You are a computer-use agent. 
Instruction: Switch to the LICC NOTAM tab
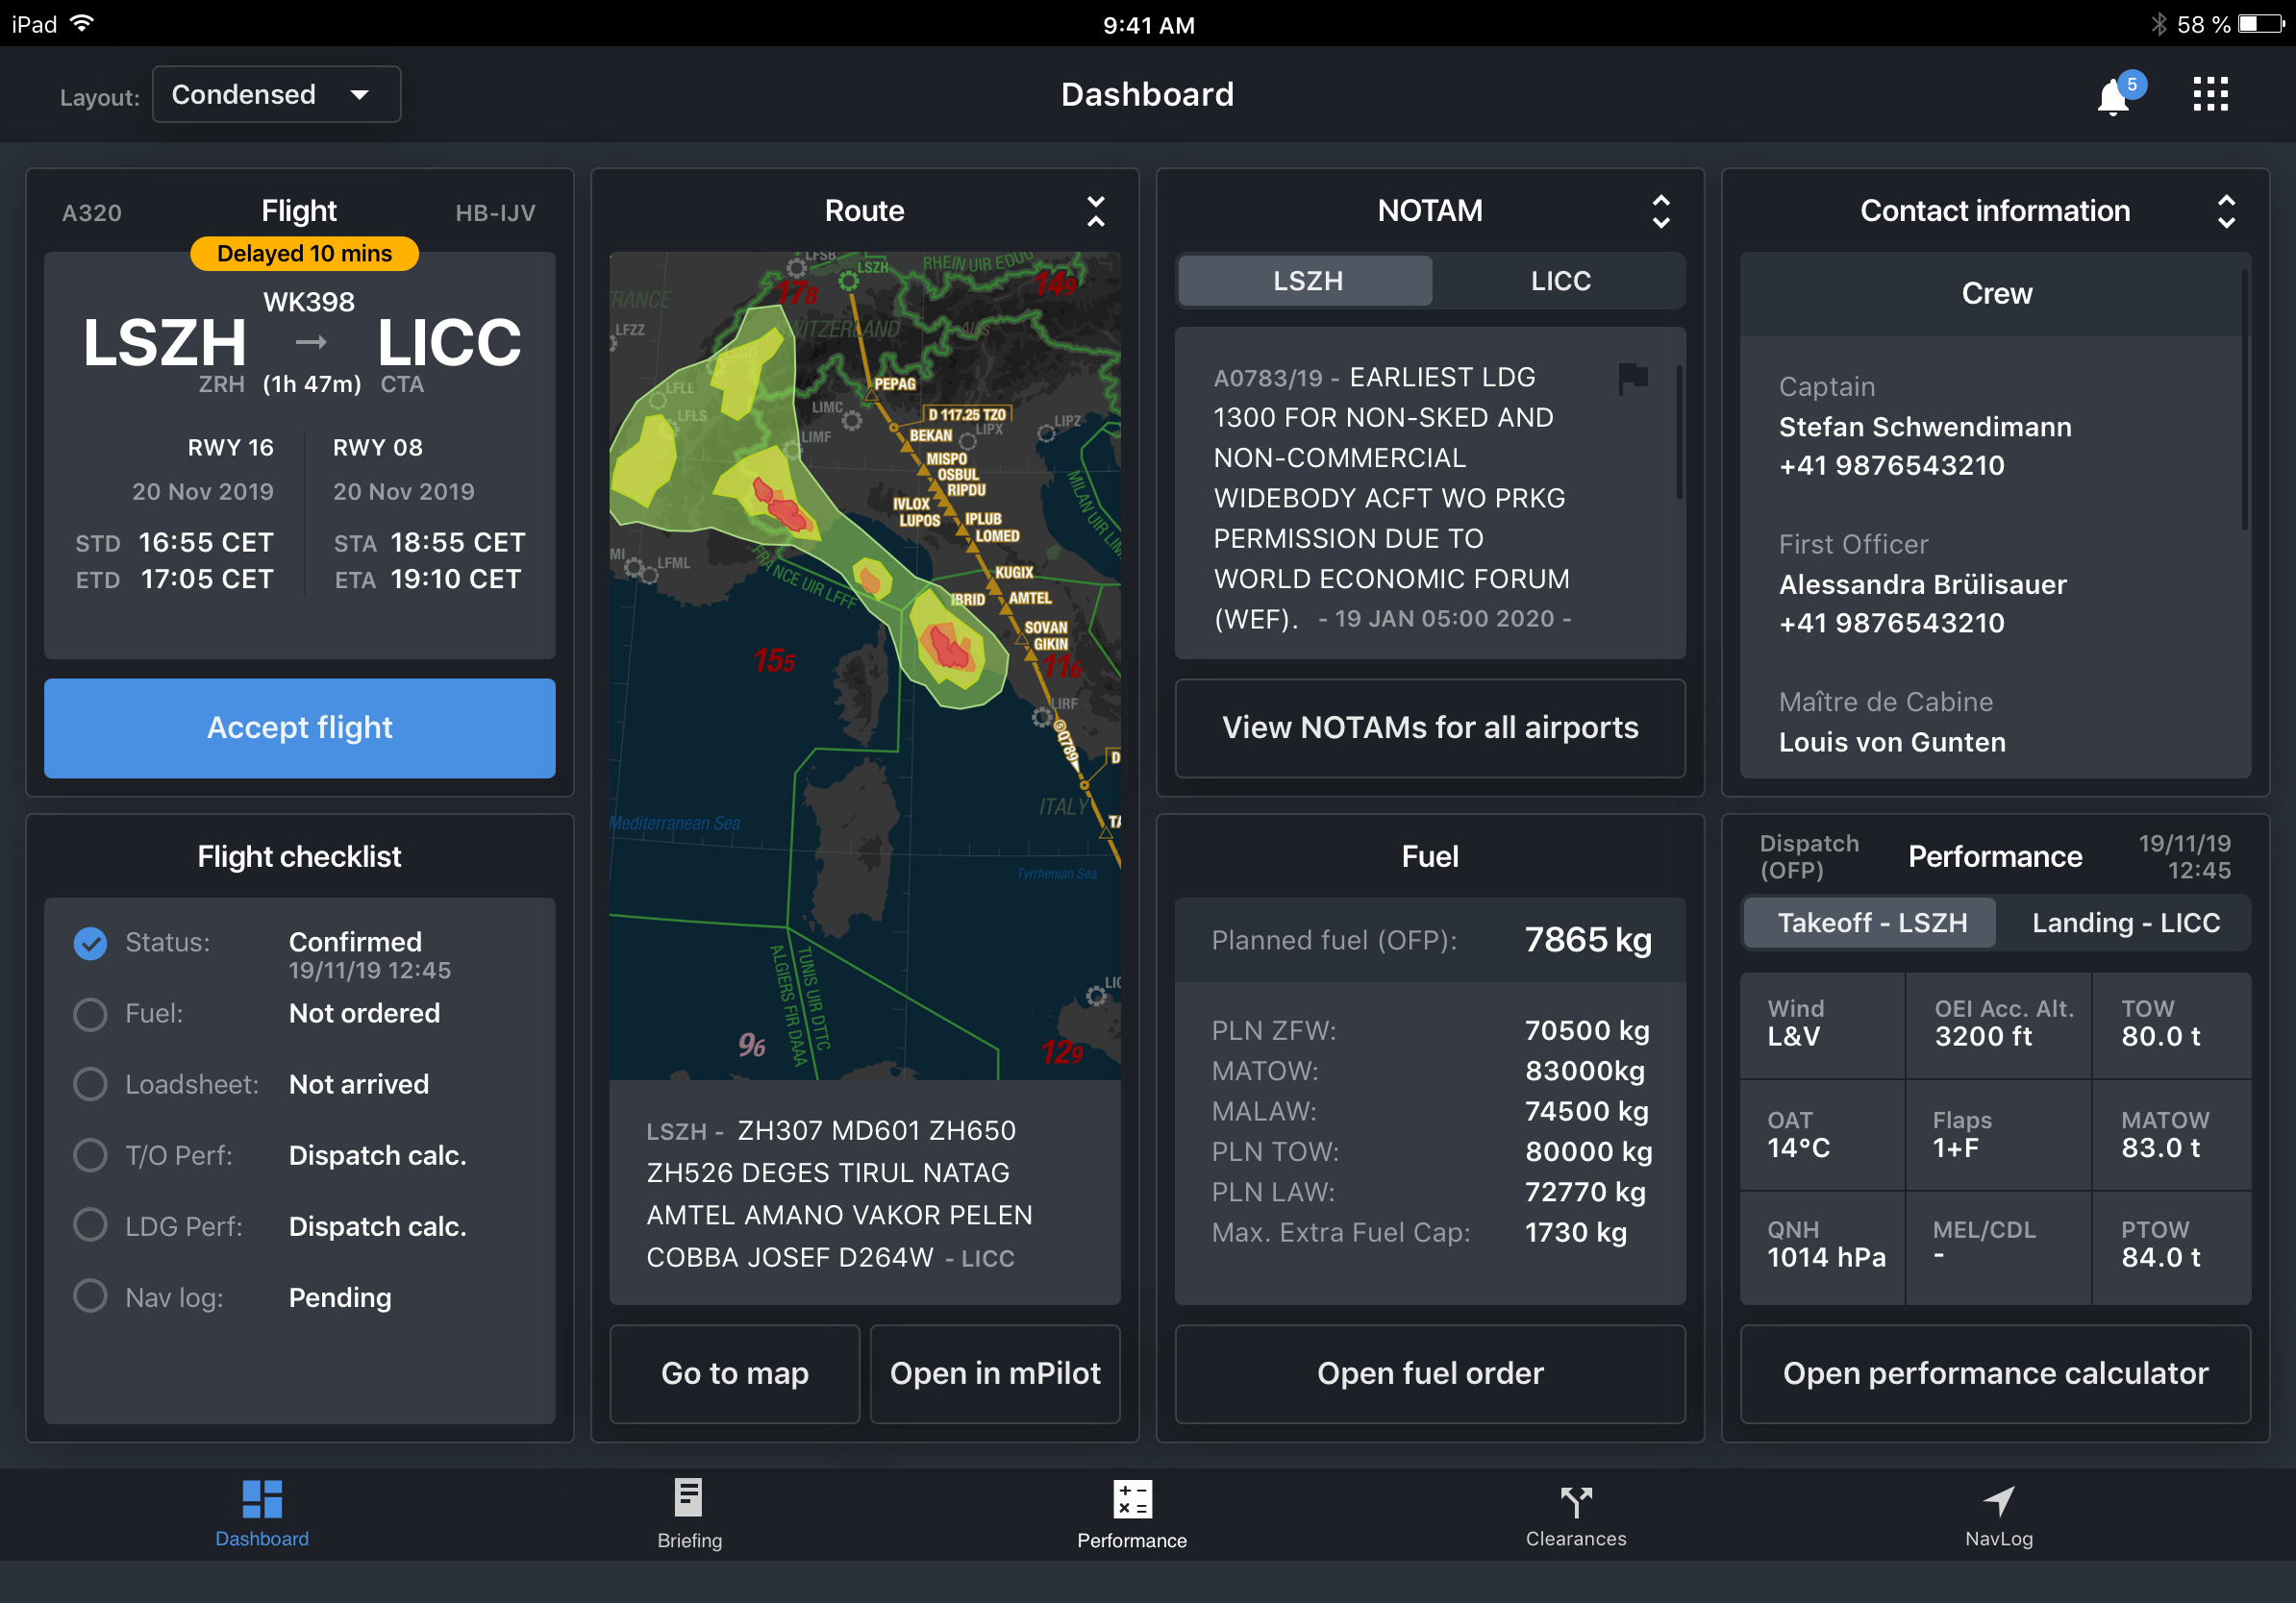pyautogui.click(x=1559, y=281)
